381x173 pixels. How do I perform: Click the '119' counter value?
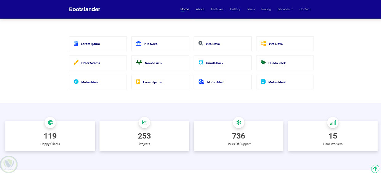[50, 136]
